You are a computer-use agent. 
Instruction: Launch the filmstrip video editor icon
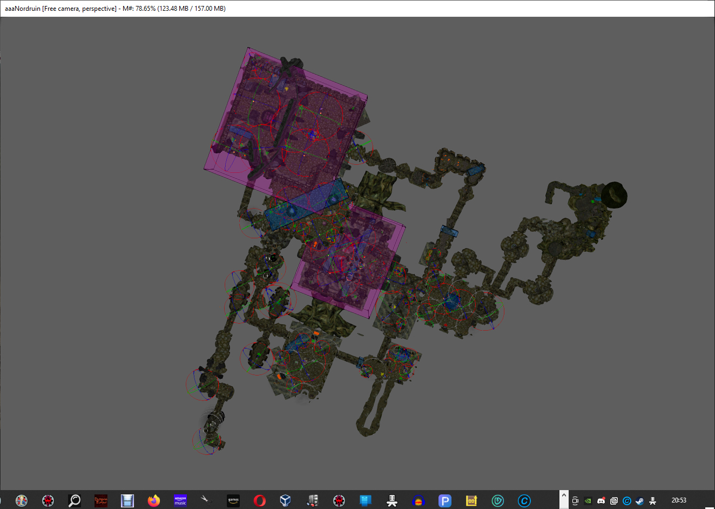click(x=127, y=501)
